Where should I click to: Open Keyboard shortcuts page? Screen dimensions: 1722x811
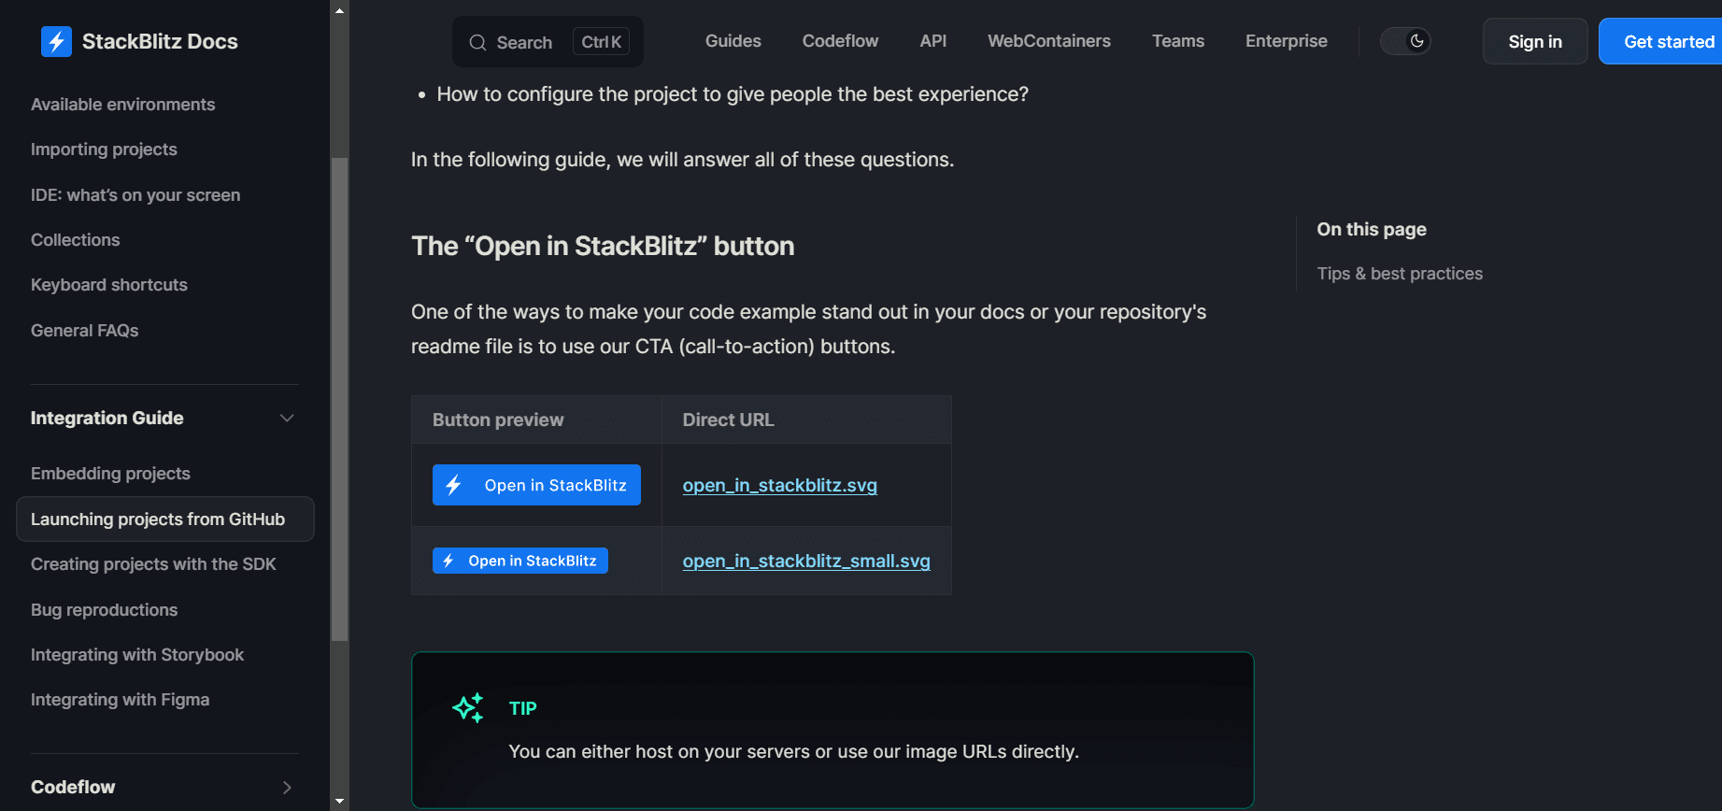109,285
